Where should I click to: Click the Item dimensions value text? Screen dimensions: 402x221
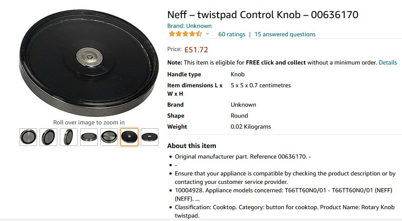(x=260, y=85)
